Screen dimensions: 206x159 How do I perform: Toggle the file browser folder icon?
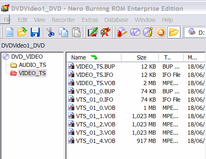point(174,32)
